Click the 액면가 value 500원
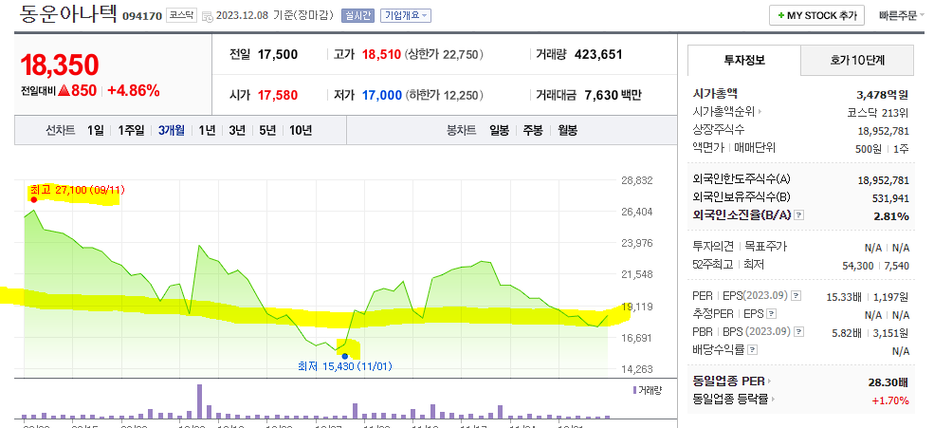This screenshot has height=428, width=934. pyautogui.click(x=869, y=149)
